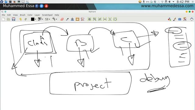Screen dimensions: 195x110
Task: Toggle fullscreen with the rightmost toolbar icon
Action: coord(192,19)
